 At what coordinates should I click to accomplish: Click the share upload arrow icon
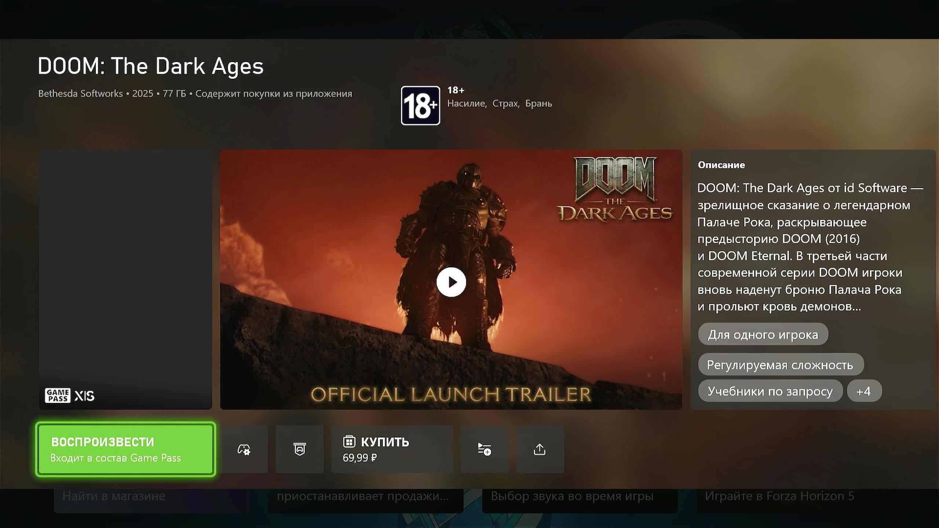coord(540,449)
